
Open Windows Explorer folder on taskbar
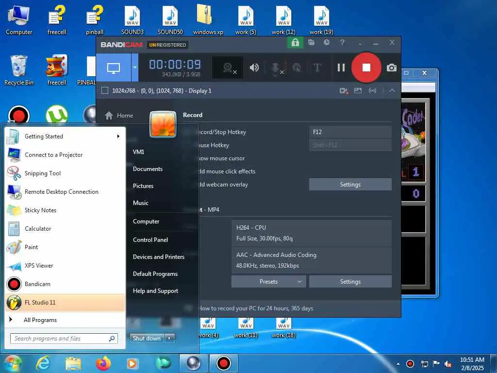73,363
